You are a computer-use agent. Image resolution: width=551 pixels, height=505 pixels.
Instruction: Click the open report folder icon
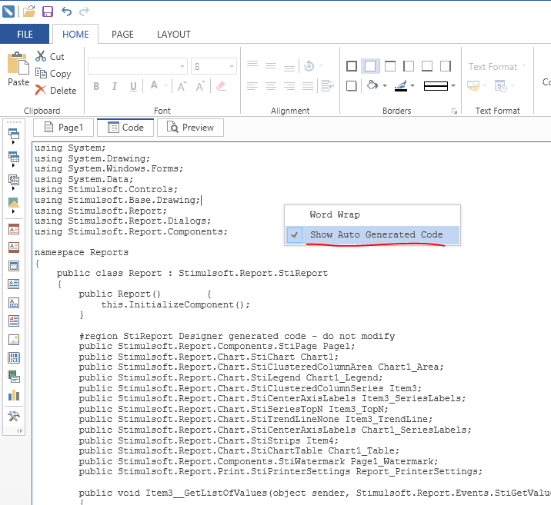pos(29,12)
